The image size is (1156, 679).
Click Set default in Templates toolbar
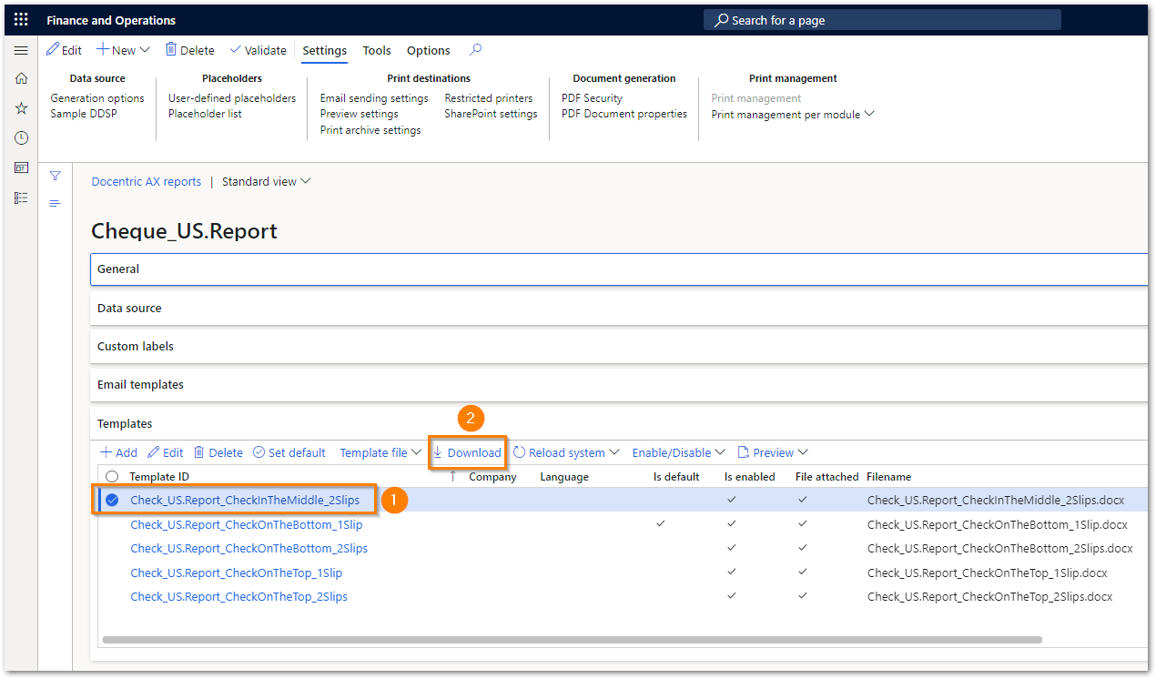click(x=289, y=452)
